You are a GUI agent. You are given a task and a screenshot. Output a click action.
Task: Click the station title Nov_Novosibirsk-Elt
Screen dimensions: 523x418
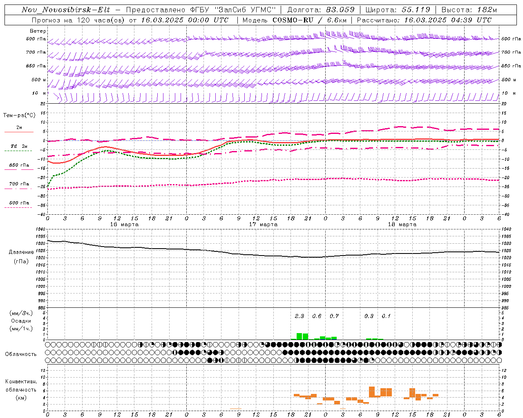pos(66,10)
